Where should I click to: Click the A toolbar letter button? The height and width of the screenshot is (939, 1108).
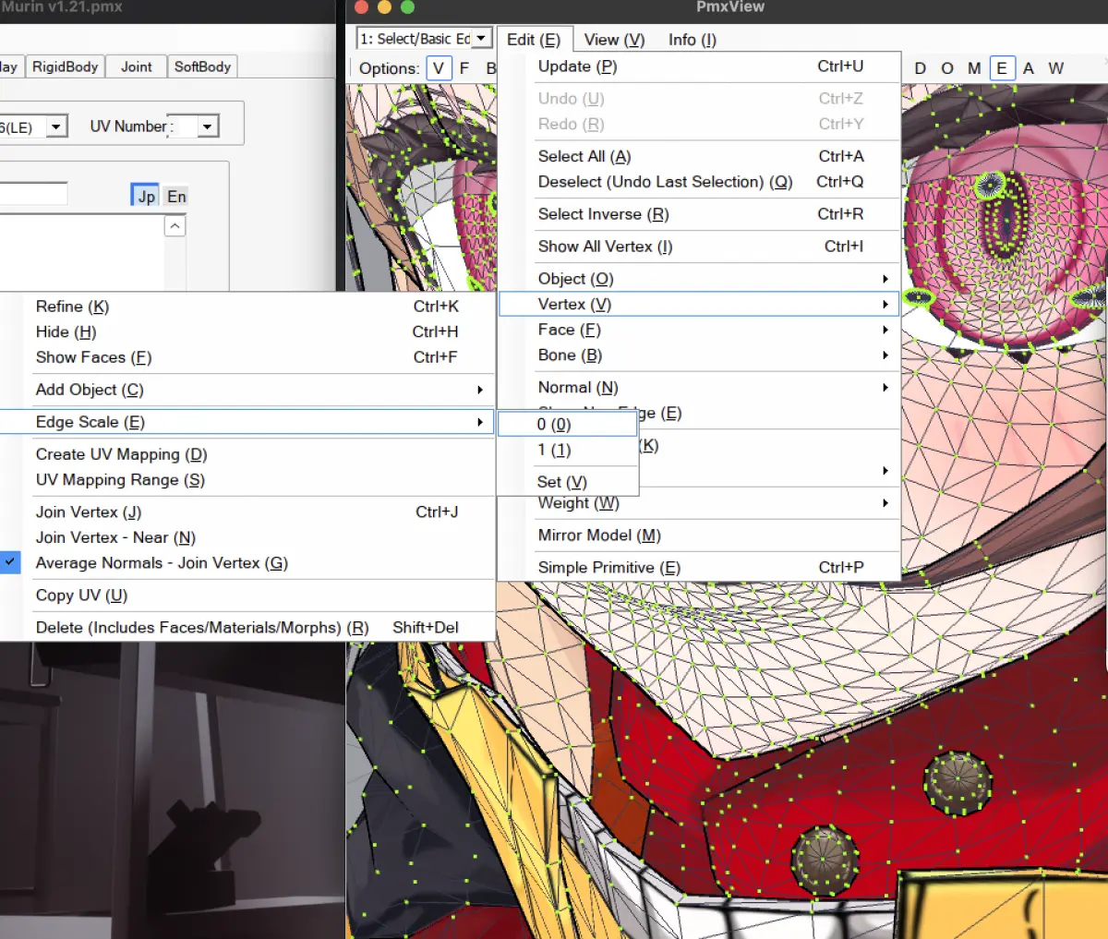pyautogui.click(x=1029, y=68)
